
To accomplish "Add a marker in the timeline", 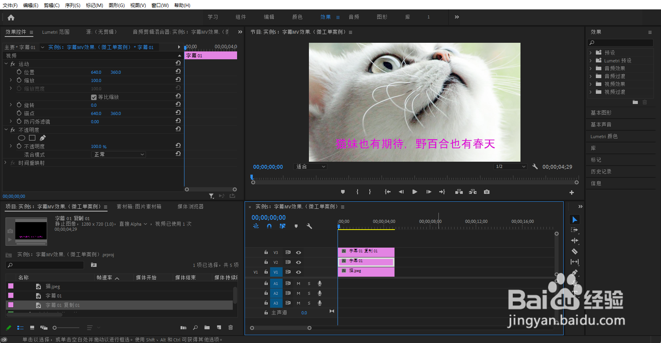I will click(296, 226).
